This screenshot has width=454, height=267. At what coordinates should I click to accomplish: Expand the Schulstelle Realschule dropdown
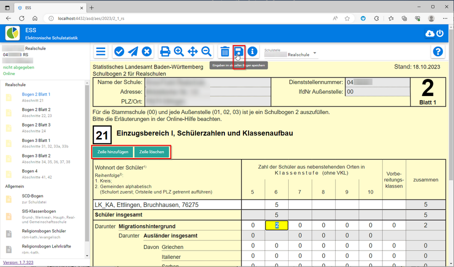pyautogui.click(x=315, y=53)
